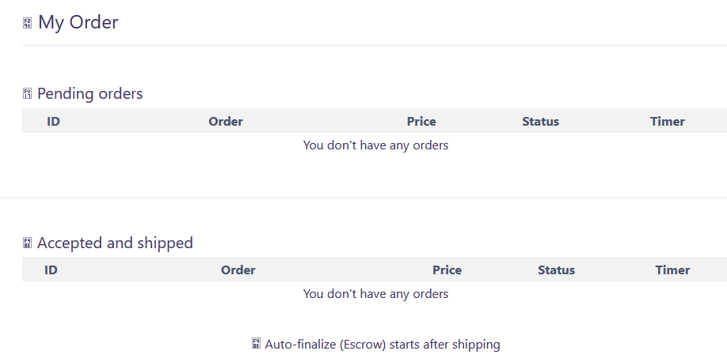Click ID column header in Pending orders
Image resolution: width=727 pixels, height=362 pixels.
pos(53,121)
